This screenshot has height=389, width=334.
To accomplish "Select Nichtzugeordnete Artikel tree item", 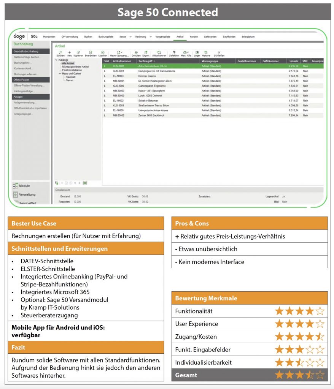I will click(76, 67).
